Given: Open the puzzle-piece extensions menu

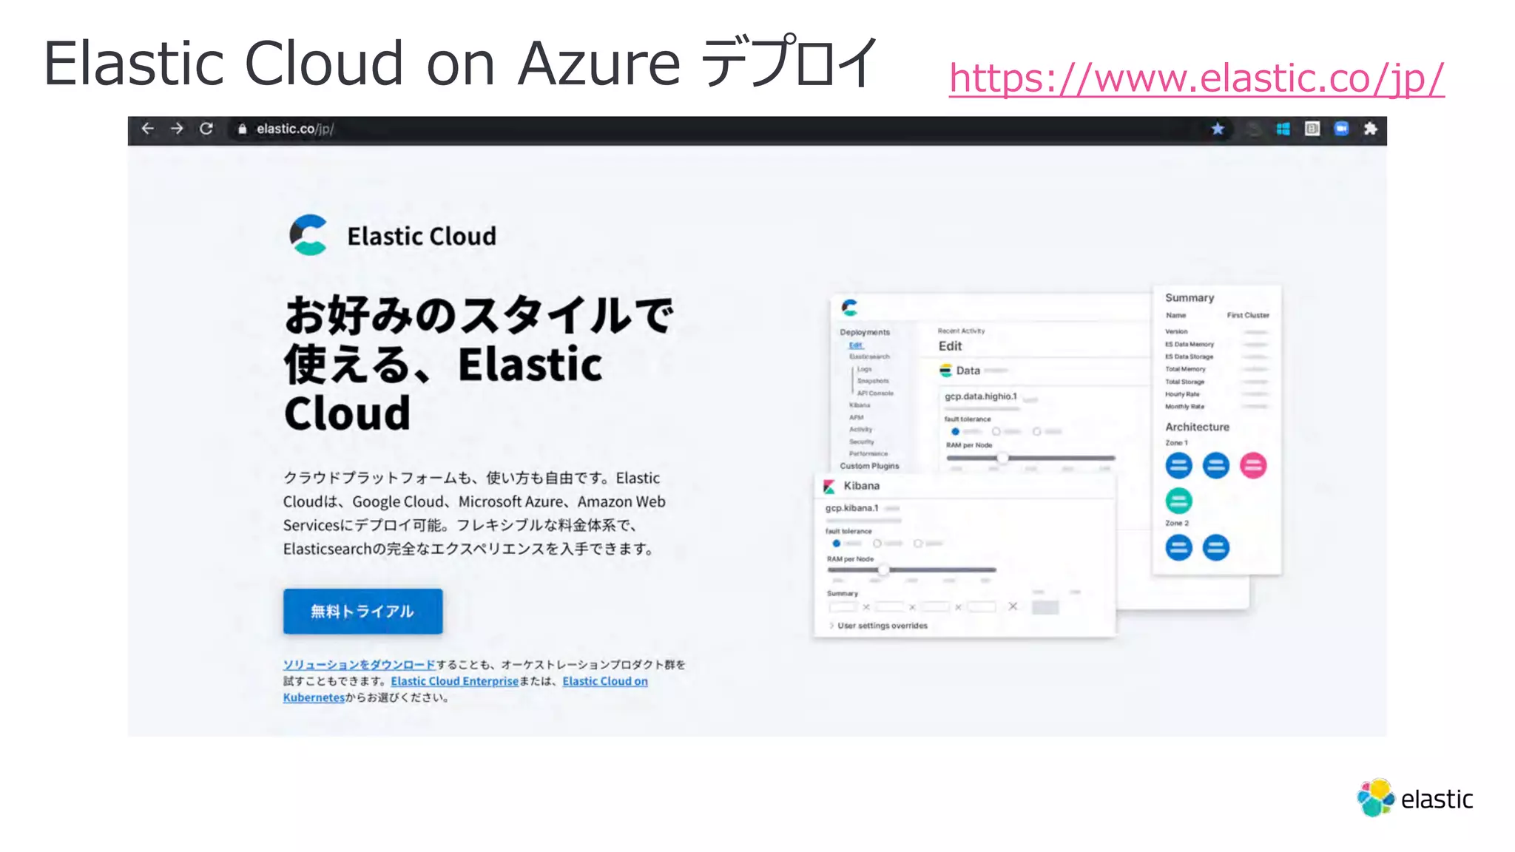Looking at the screenshot, I should (x=1370, y=129).
